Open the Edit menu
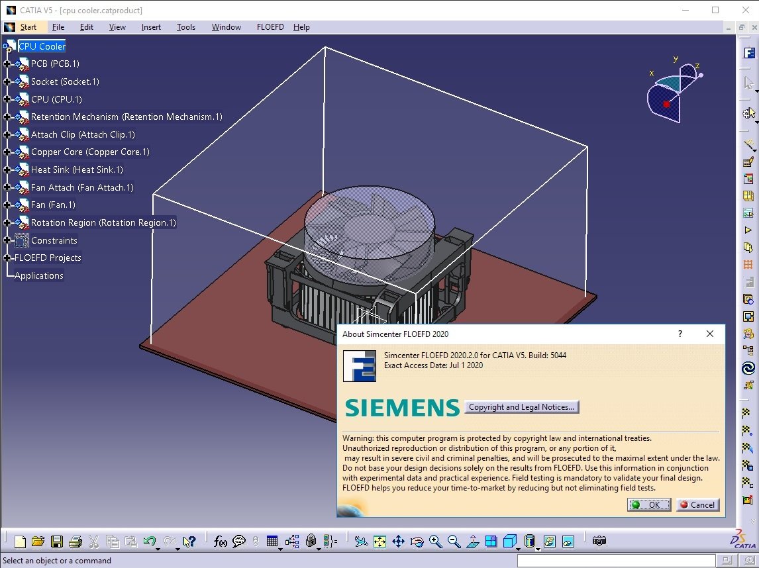 pyautogui.click(x=87, y=27)
